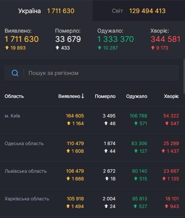
Task: Sort table by Область column header
Action: 14,96
